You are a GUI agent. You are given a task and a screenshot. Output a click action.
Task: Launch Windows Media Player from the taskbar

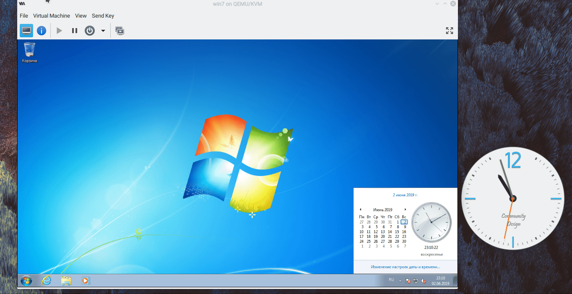pos(86,281)
